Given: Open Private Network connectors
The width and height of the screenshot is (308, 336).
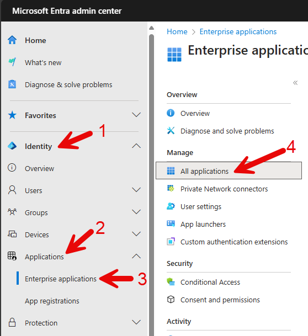Looking at the screenshot, I should point(224,189).
